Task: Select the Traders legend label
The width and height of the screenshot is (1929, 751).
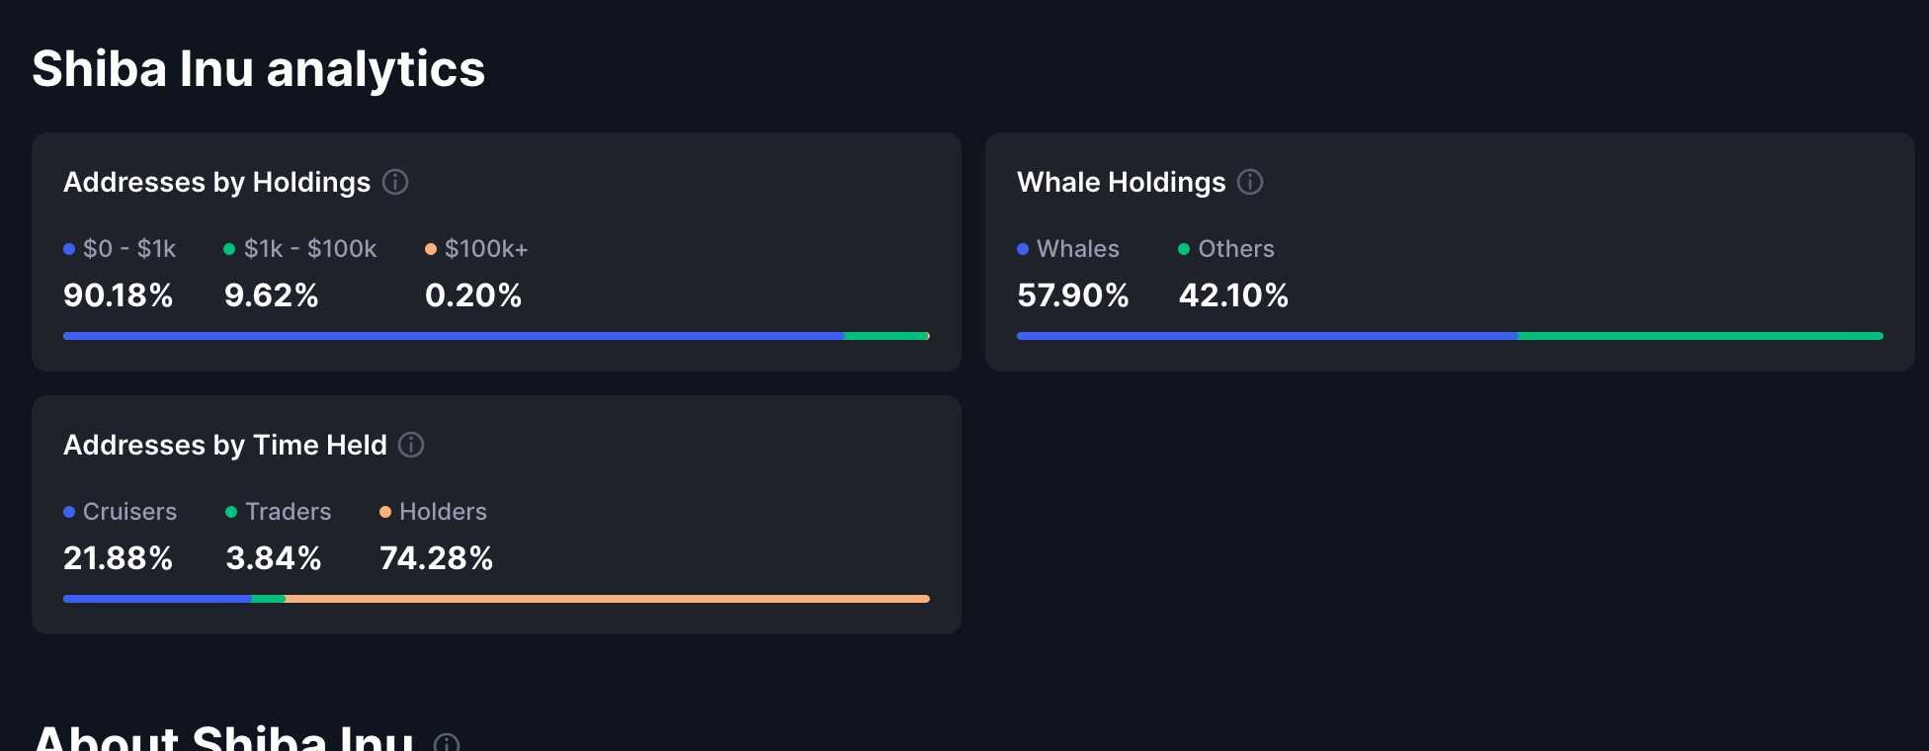Action: coord(288,512)
